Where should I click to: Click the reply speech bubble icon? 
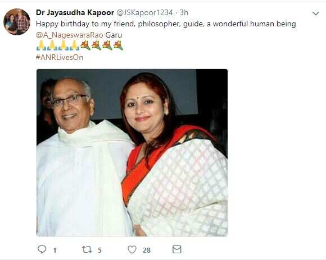[42, 249]
